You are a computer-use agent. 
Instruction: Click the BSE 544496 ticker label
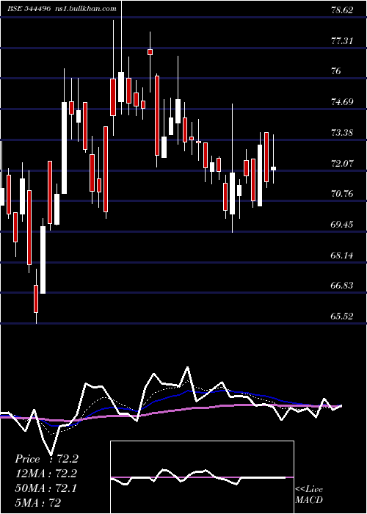click(x=29, y=9)
